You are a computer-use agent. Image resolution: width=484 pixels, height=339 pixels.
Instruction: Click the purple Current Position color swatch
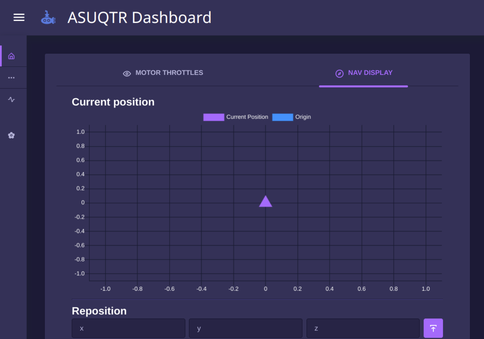[x=214, y=117]
